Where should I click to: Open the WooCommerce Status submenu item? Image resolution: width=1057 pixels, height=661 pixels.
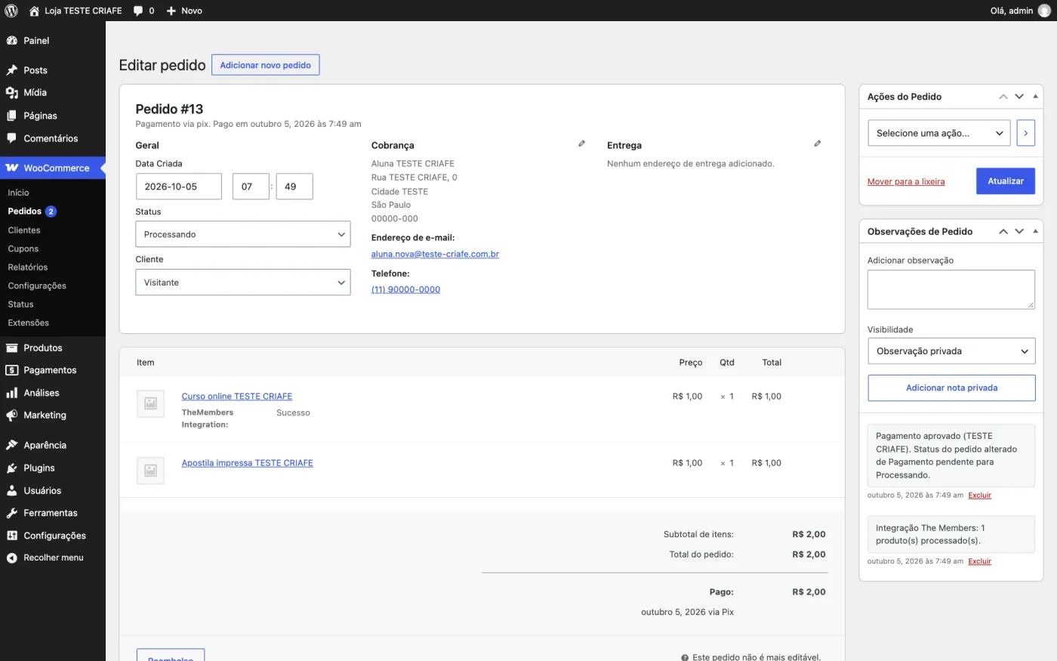(20, 304)
